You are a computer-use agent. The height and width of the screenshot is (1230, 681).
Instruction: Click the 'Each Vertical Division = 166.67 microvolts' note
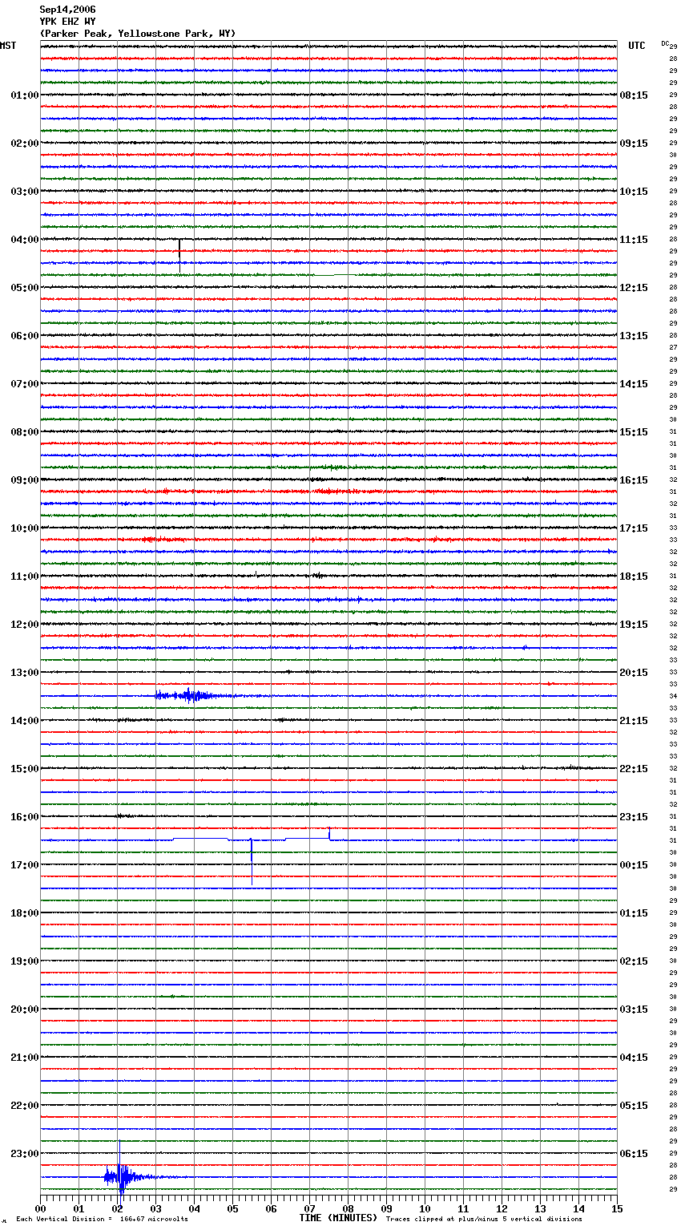point(102,1220)
